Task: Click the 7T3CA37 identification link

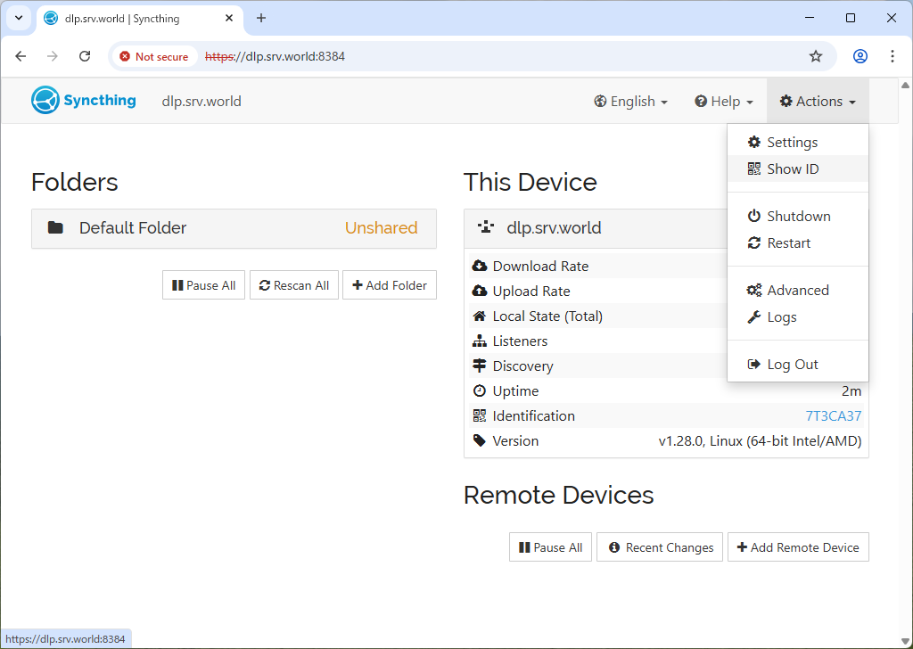Action: pyautogui.click(x=833, y=416)
